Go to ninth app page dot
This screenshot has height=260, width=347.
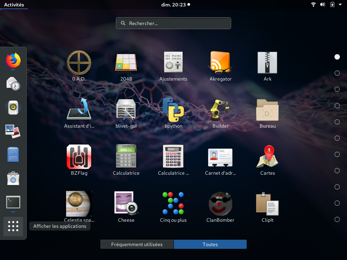tap(337, 187)
